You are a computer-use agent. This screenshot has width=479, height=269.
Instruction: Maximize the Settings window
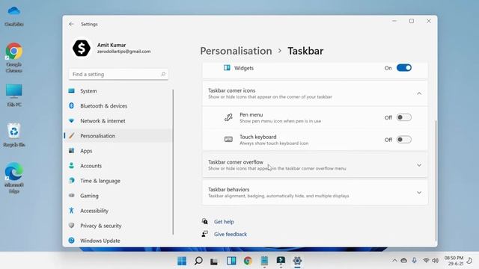tap(412, 21)
